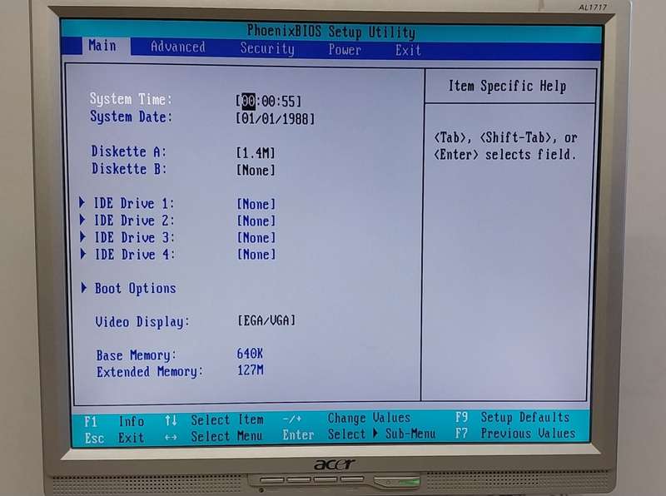Open the Exit menu tab
666x496 pixels.
pos(408,50)
